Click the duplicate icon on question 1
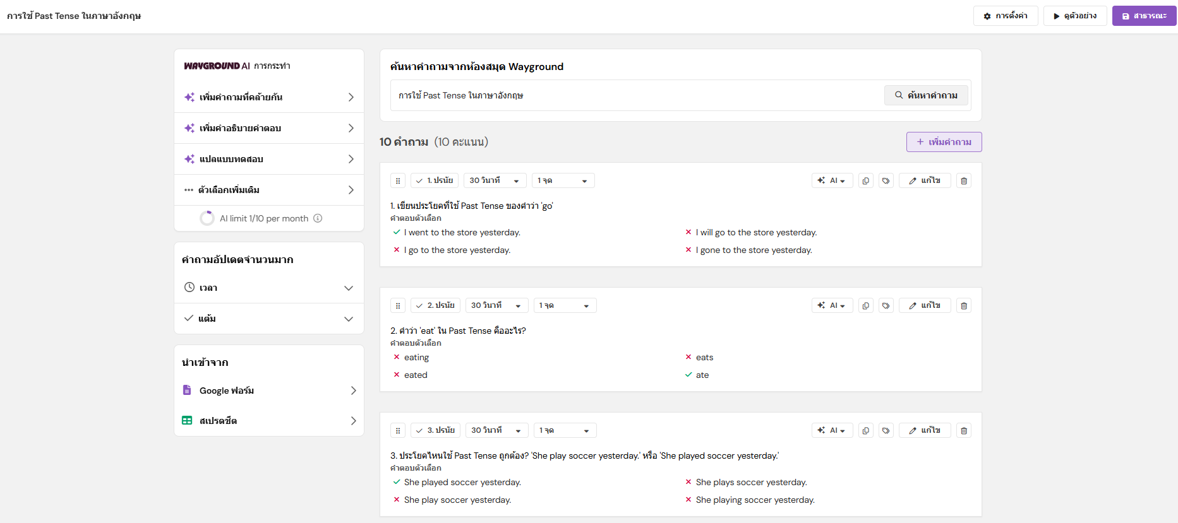This screenshot has height=523, width=1178. pos(865,181)
